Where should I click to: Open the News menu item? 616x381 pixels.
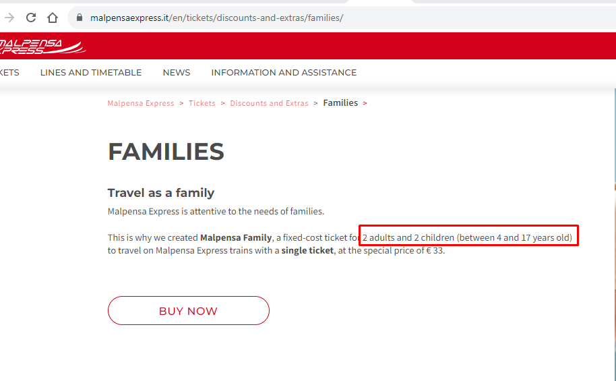coord(177,72)
